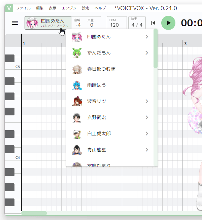Click the C5 piano key
This screenshot has height=220, width=202.
(13, 66)
